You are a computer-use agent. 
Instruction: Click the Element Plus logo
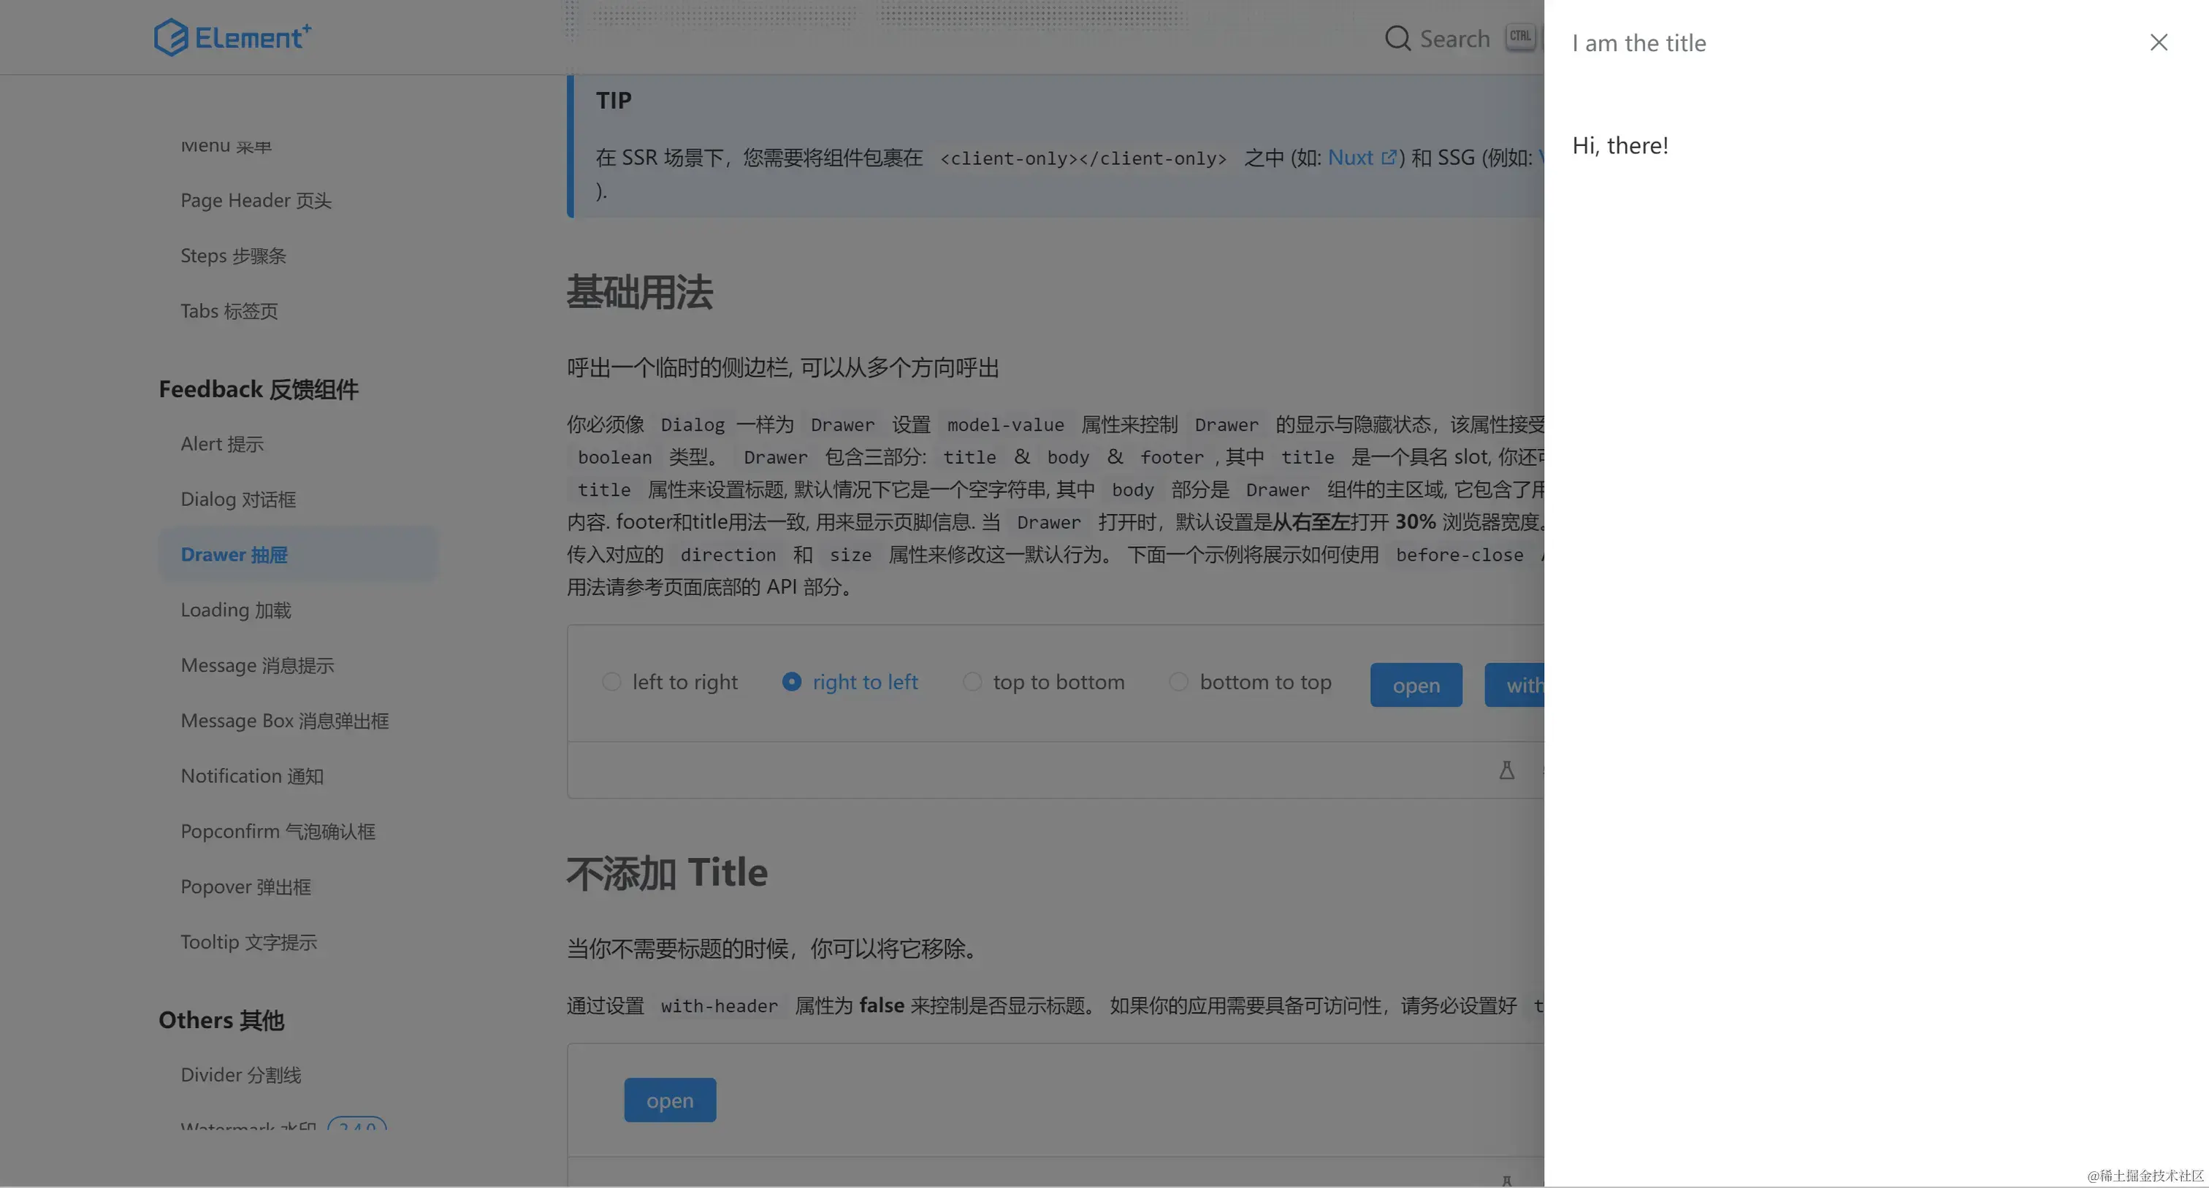coord(232,38)
